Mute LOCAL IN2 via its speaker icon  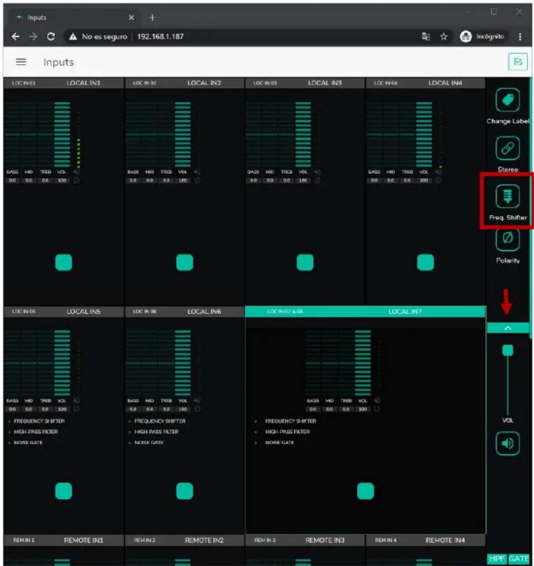pos(197,172)
